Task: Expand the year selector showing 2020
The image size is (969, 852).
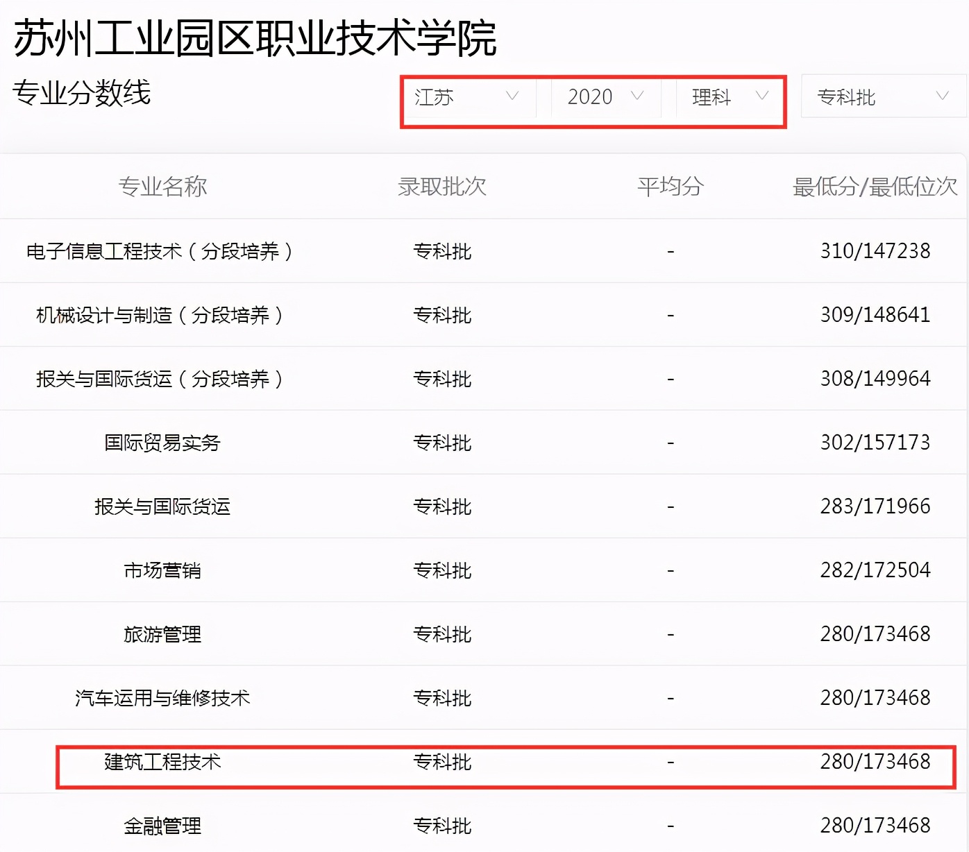Action: pyautogui.click(x=593, y=97)
